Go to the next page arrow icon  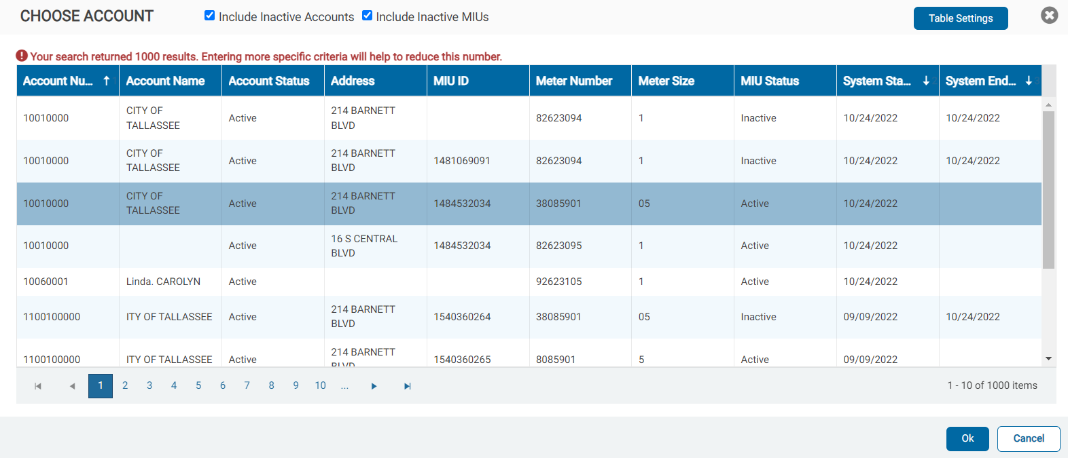374,386
